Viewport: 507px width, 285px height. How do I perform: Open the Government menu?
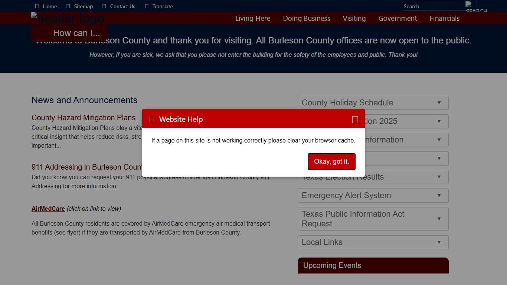point(398,19)
